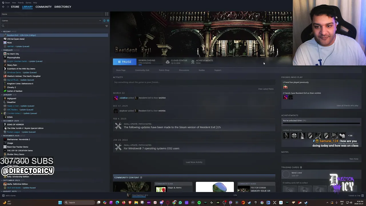366x206 pixels.
Task: Open the Guides link
Action: (x=202, y=70)
